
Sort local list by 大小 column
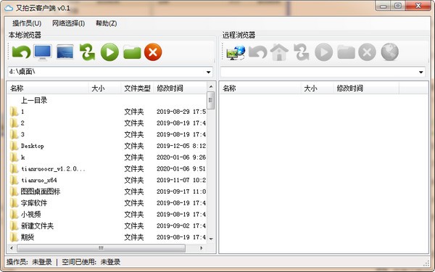tap(104, 88)
